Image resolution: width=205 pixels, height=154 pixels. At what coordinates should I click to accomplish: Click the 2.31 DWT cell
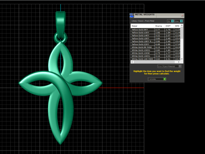(169, 59)
